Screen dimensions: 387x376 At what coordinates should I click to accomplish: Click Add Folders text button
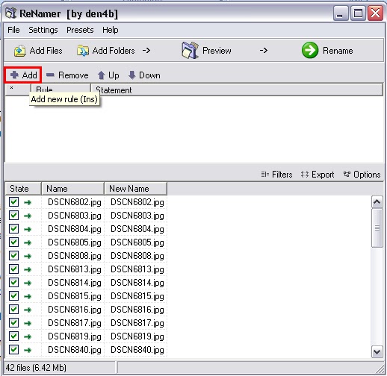[114, 51]
